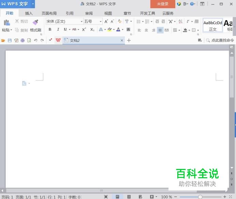Click the red WPS home icon
The image size is (236, 199).
tap(58, 40)
